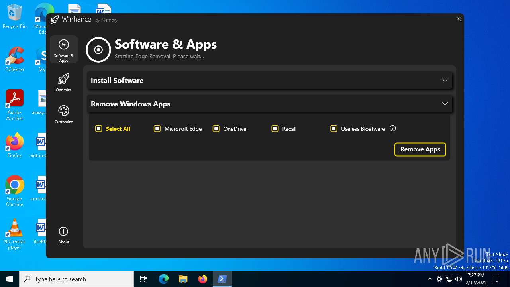Screen dimensions: 510x287
Task: Uncheck the Useless Bloatware checkbox
Action: tap(334, 128)
